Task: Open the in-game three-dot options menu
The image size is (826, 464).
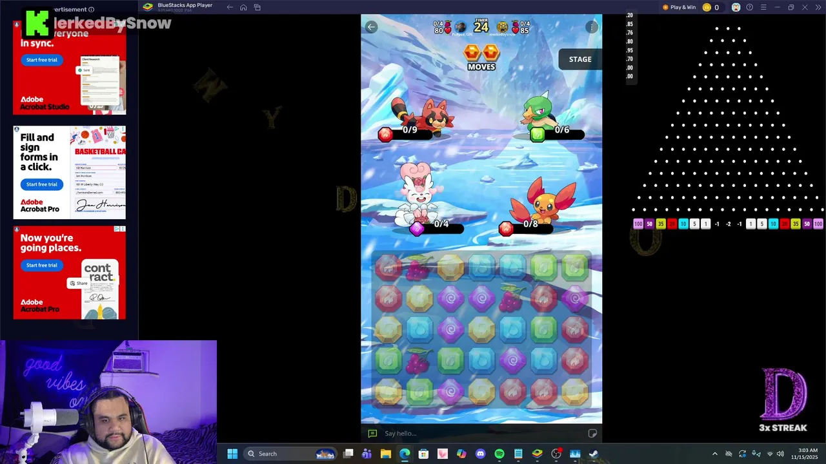Action: pos(592,26)
